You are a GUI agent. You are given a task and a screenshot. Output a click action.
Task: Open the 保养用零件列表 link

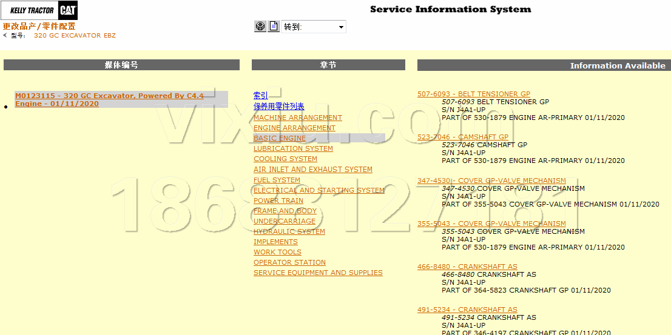[x=278, y=107]
